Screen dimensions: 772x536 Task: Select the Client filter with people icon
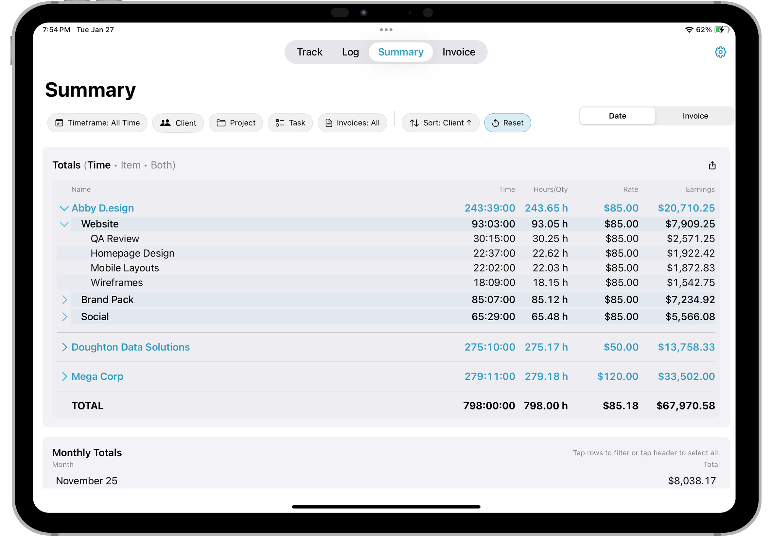(x=166, y=123)
